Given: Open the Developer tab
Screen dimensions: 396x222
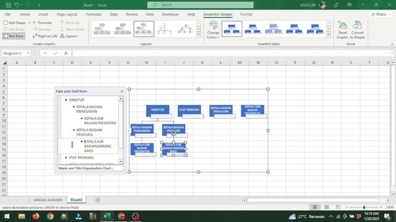Looking at the screenshot, I should pyautogui.click(x=171, y=14).
